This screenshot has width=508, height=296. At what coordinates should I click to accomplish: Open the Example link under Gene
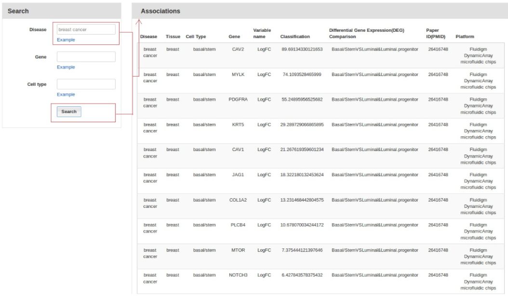coord(66,67)
